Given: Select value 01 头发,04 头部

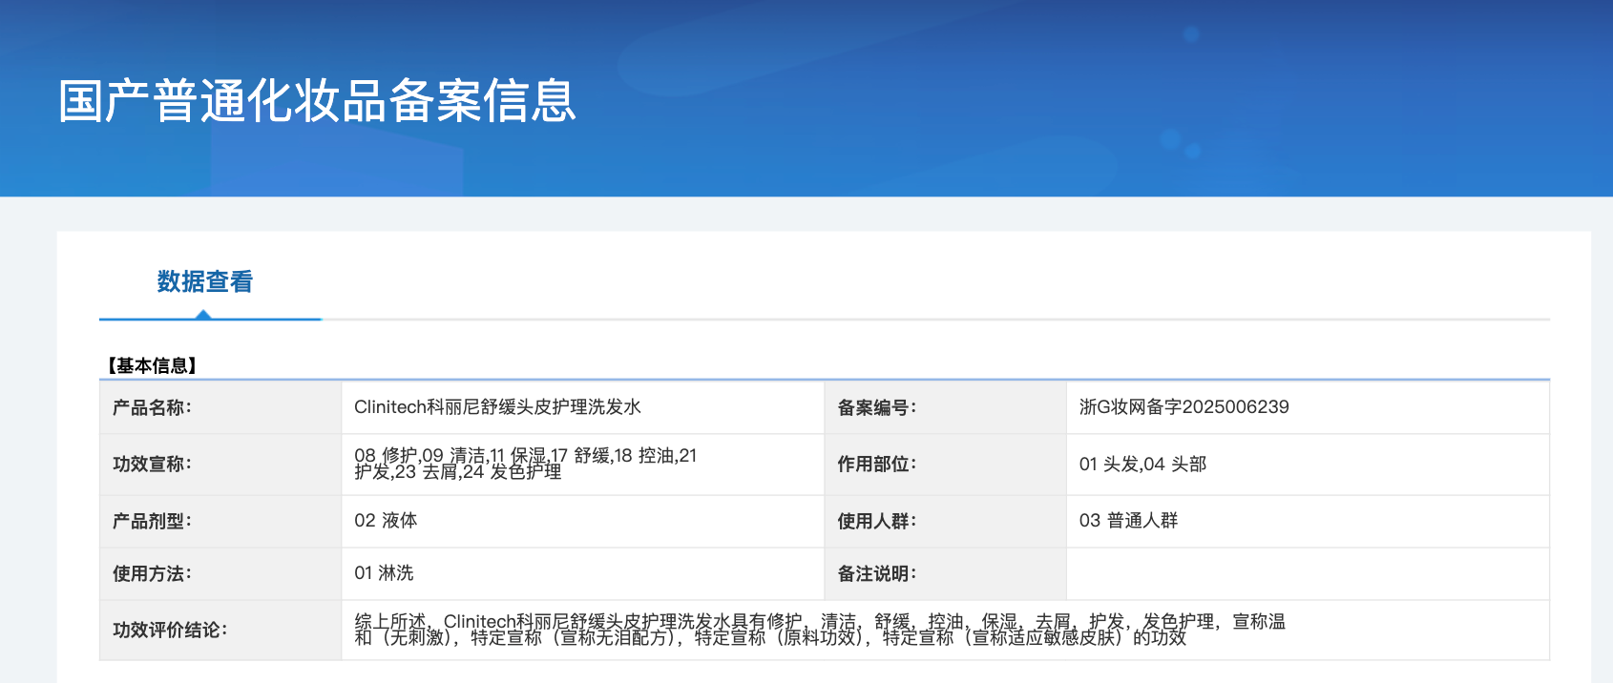Looking at the screenshot, I should 1142,465.
